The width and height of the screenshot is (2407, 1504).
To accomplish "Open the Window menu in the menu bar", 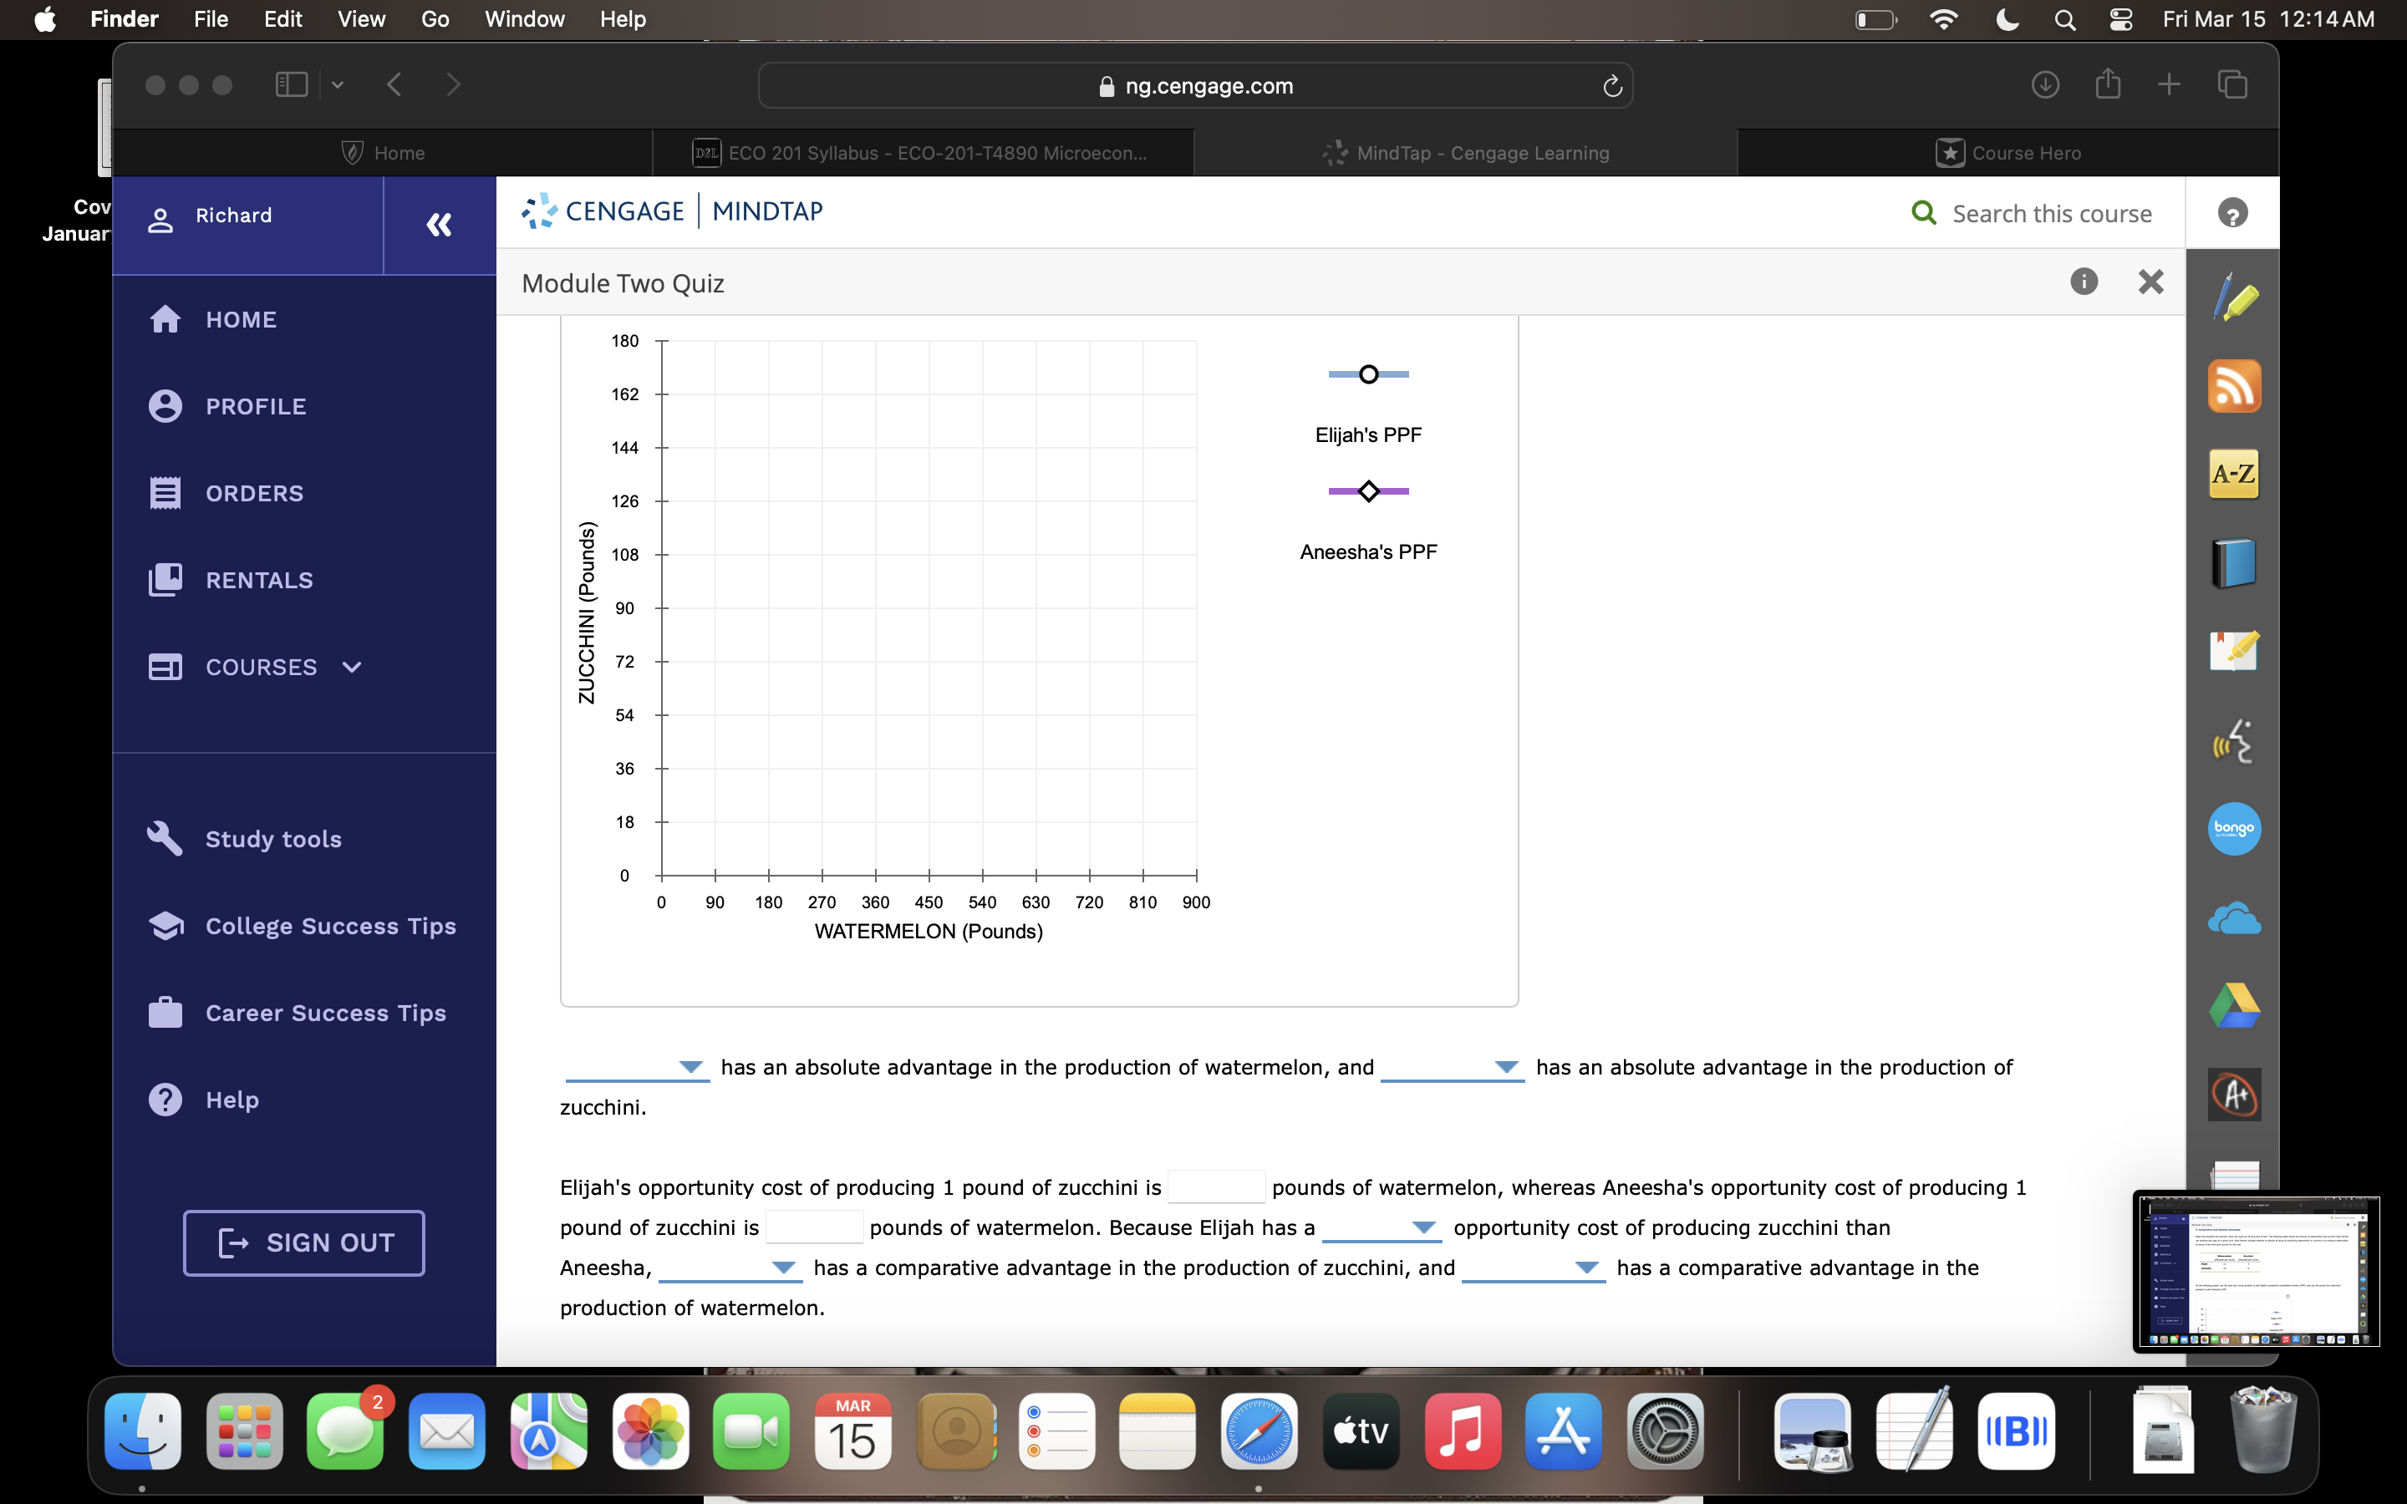I will click(x=524, y=19).
